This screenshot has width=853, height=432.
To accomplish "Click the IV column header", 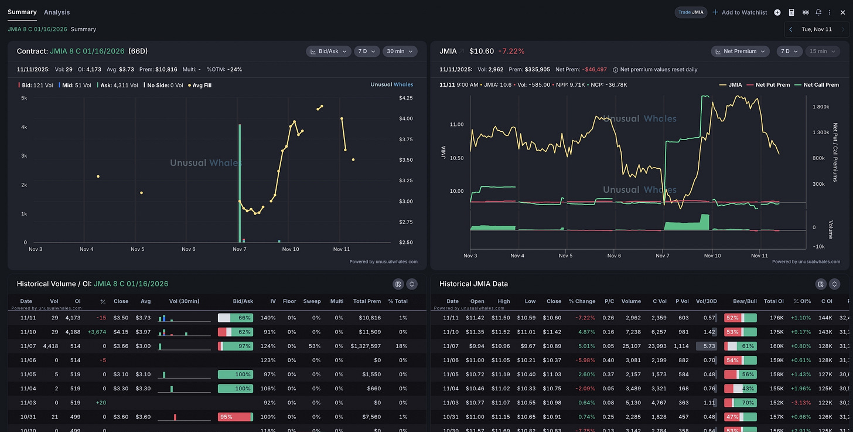I will pos(272,301).
